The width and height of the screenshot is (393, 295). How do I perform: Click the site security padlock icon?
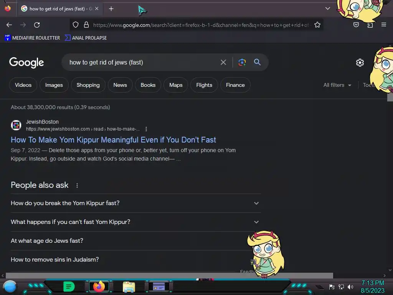coord(86,25)
